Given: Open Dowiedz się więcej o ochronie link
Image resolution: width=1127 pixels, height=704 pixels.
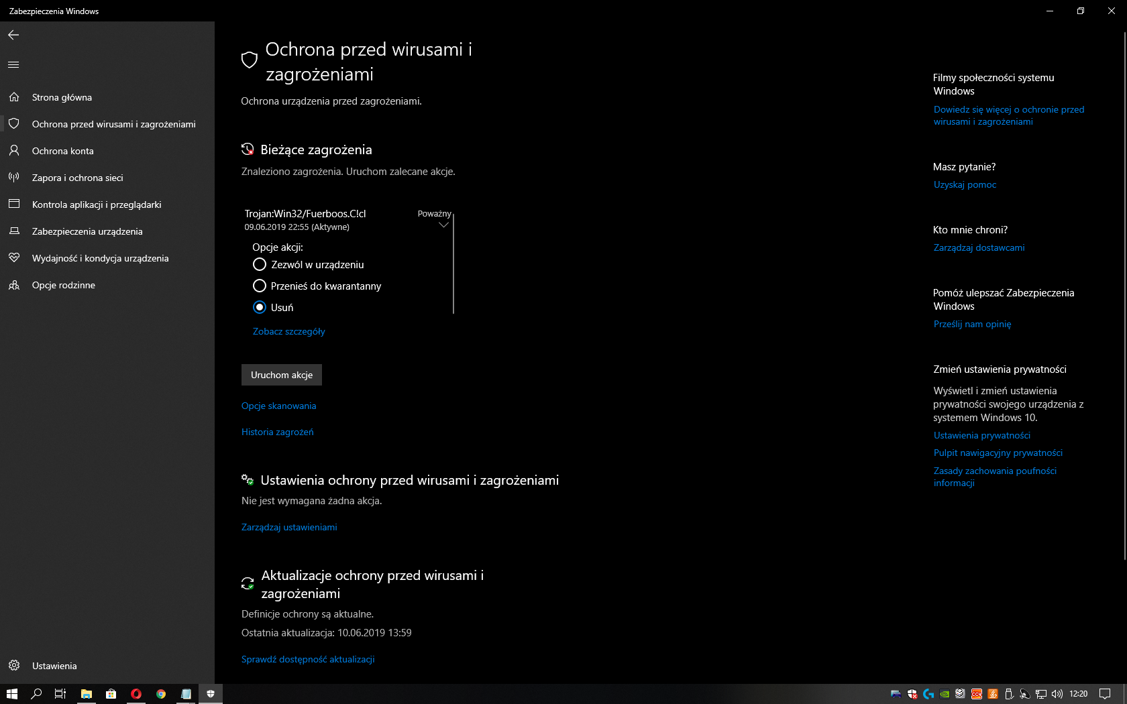Looking at the screenshot, I should pos(1009,115).
